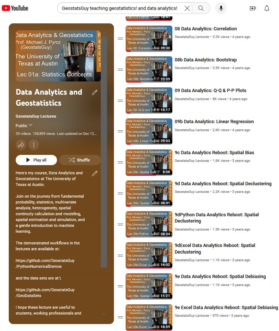Share the playlist with the arrow icon
The width and height of the screenshot is (279, 331).
coord(21,145)
